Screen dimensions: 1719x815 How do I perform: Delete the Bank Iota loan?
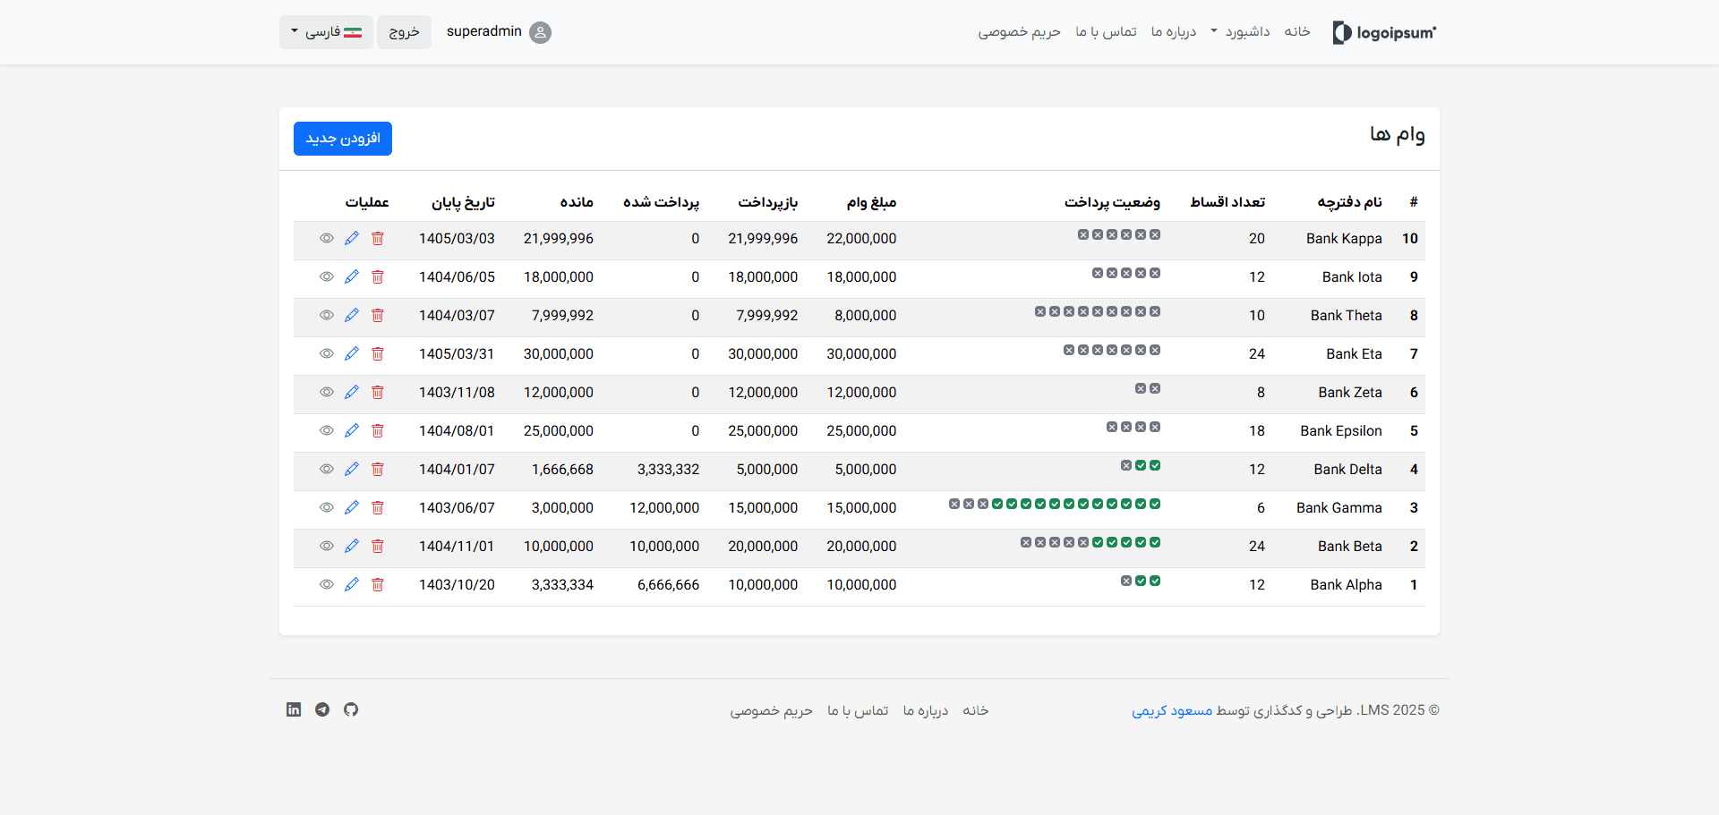pos(378,276)
